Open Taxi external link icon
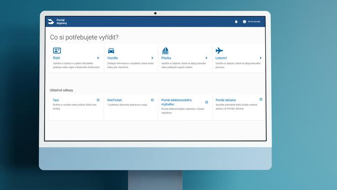The width and height of the screenshot is (337, 190). [98, 100]
